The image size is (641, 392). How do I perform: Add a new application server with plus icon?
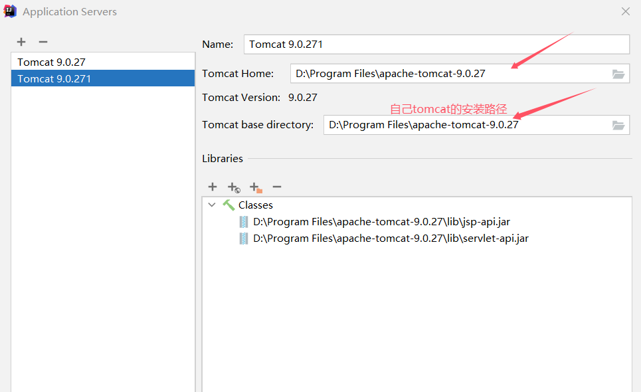tap(21, 42)
